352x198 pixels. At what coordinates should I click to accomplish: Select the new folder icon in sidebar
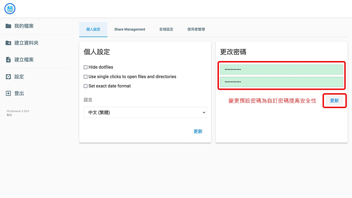[x=8, y=43]
